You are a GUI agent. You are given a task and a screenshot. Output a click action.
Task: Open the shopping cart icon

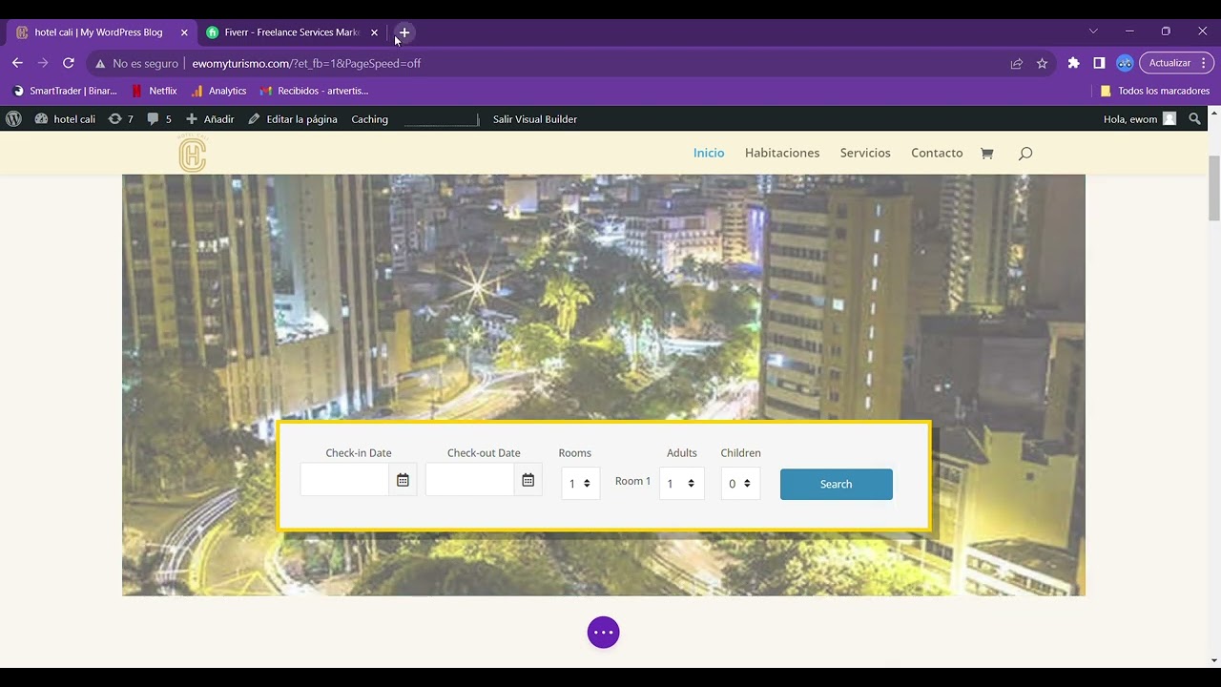click(987, 153)
